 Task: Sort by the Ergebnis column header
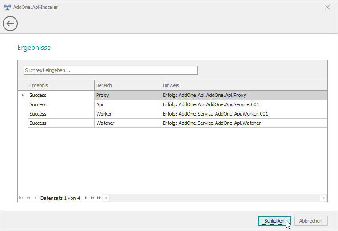(x=61, y=85)
